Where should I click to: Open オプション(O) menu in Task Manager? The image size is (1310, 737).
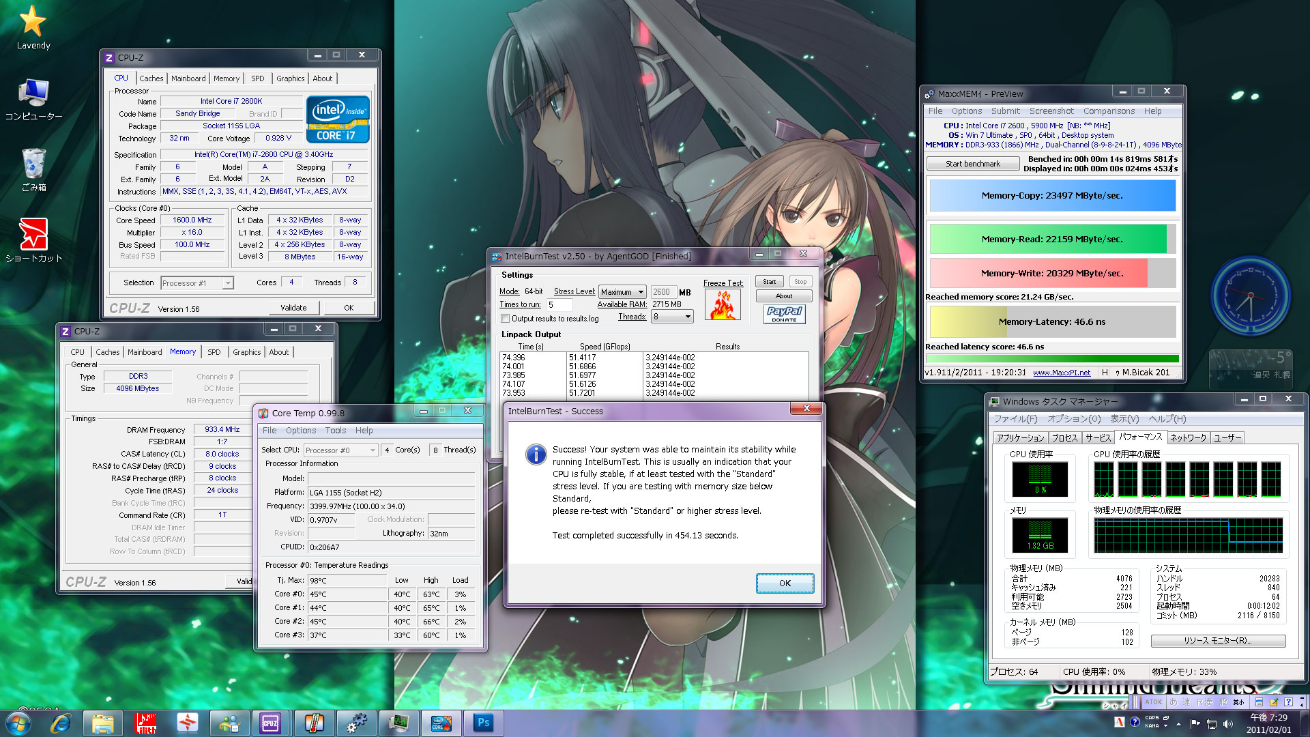coord(1074,419)
